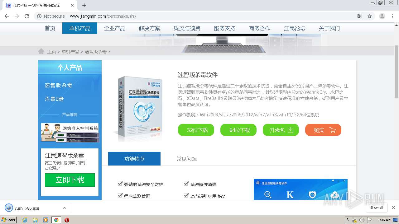Open 杀毒U盘 sidebar link

tap(54, 99)
